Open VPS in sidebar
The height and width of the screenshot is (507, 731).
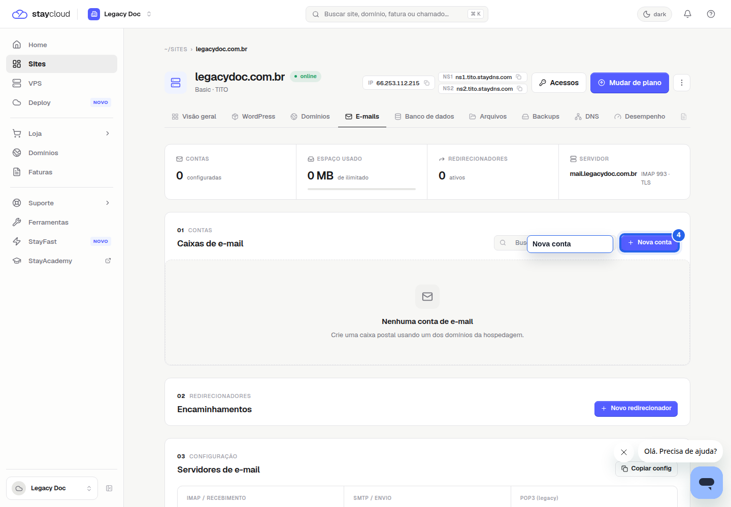coord(61,83)
